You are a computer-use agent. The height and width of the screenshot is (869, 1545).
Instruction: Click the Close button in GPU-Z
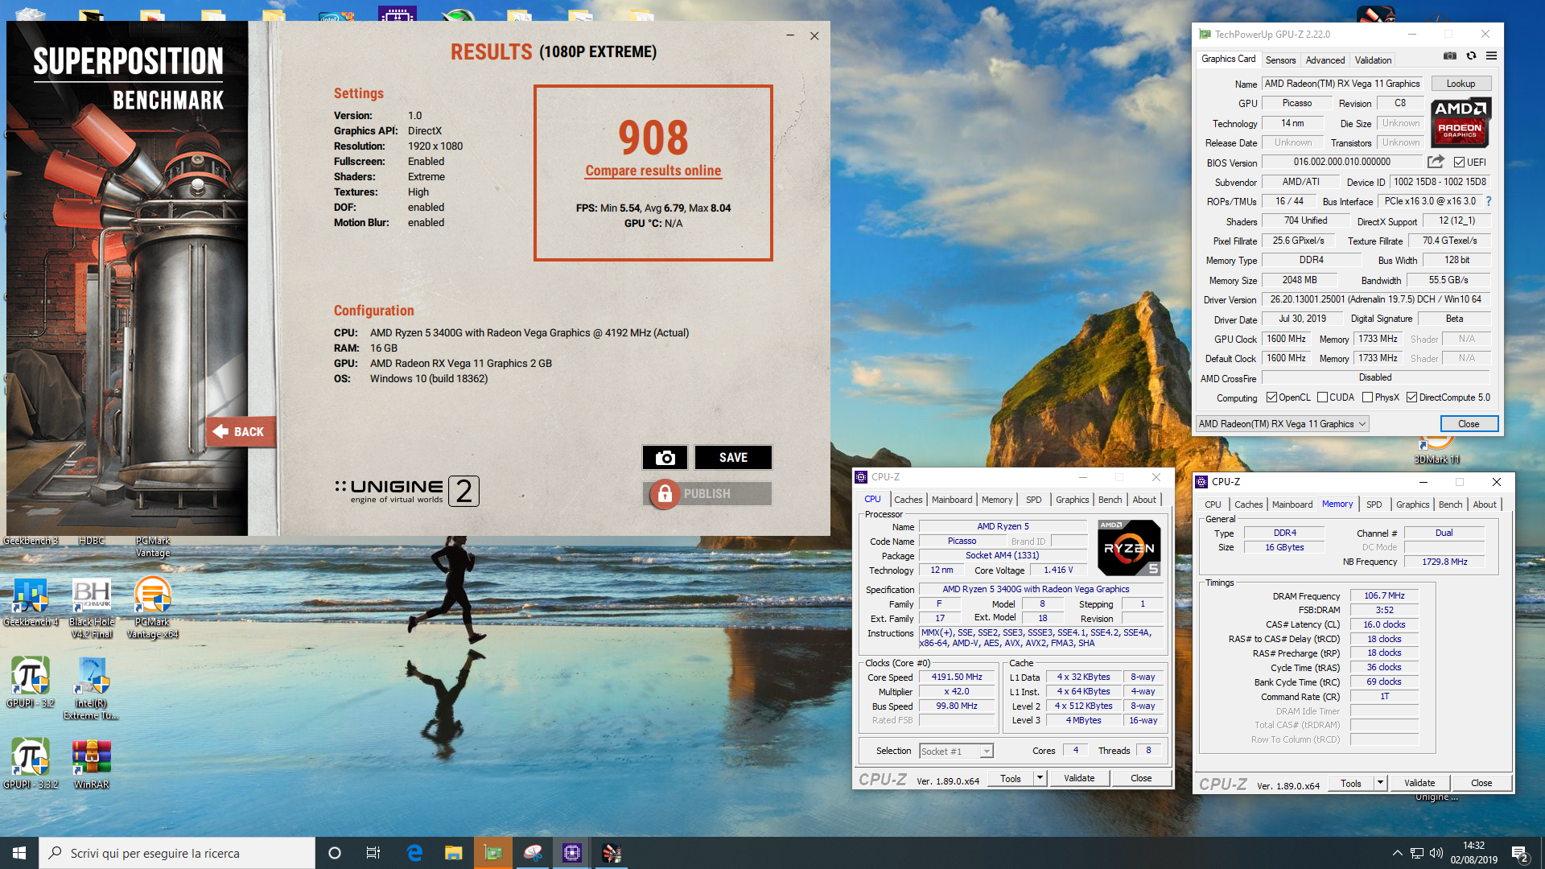coord(1469,424)
